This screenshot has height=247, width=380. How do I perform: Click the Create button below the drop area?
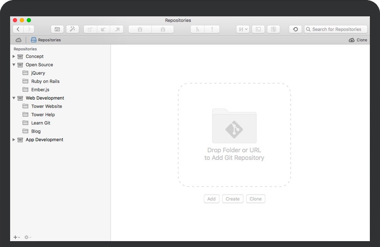[x=233, y=199]
